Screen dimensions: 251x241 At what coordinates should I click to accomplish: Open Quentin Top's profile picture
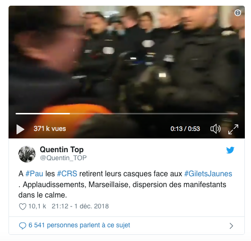click(x=27, y=154)
